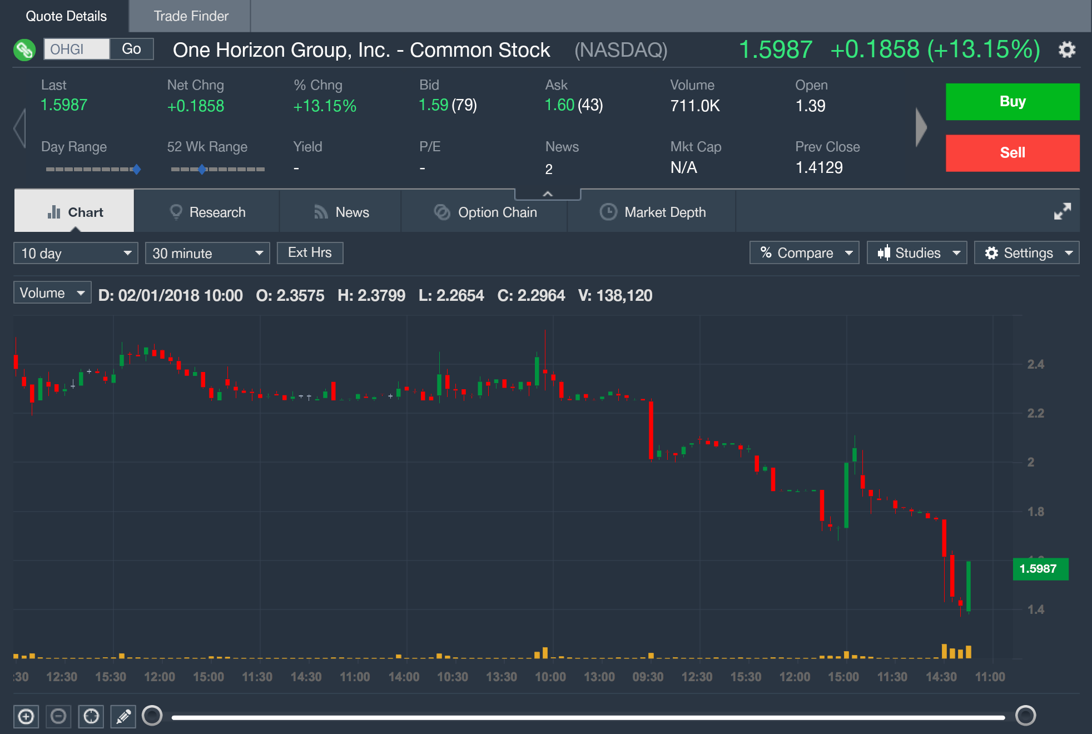Click the right timeline slider handle
The image size is (1092, 734).
1025,716
